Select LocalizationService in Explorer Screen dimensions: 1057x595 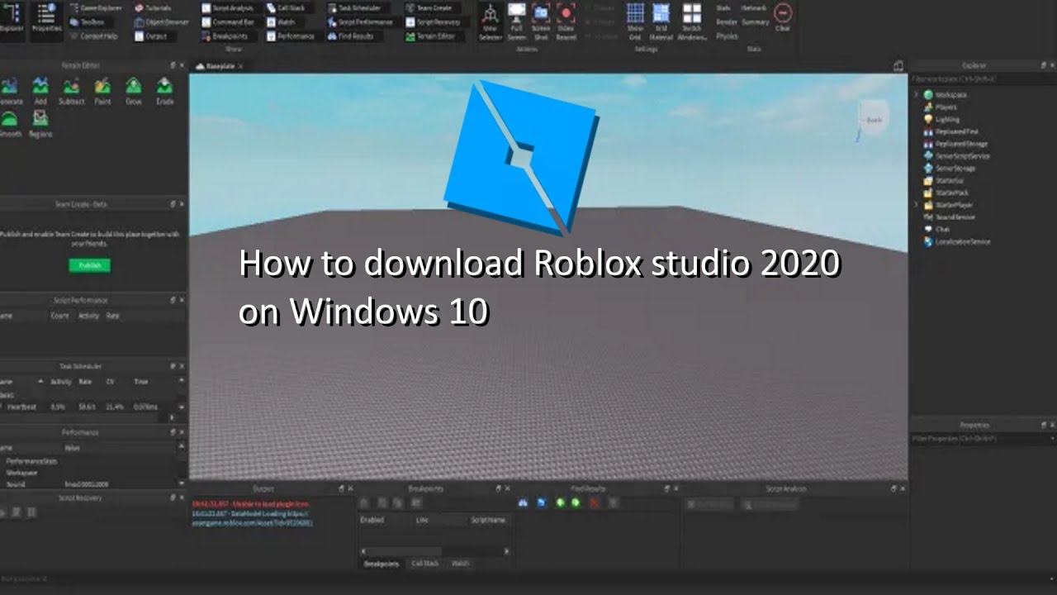pyautogui.click(x=957, y=241)
